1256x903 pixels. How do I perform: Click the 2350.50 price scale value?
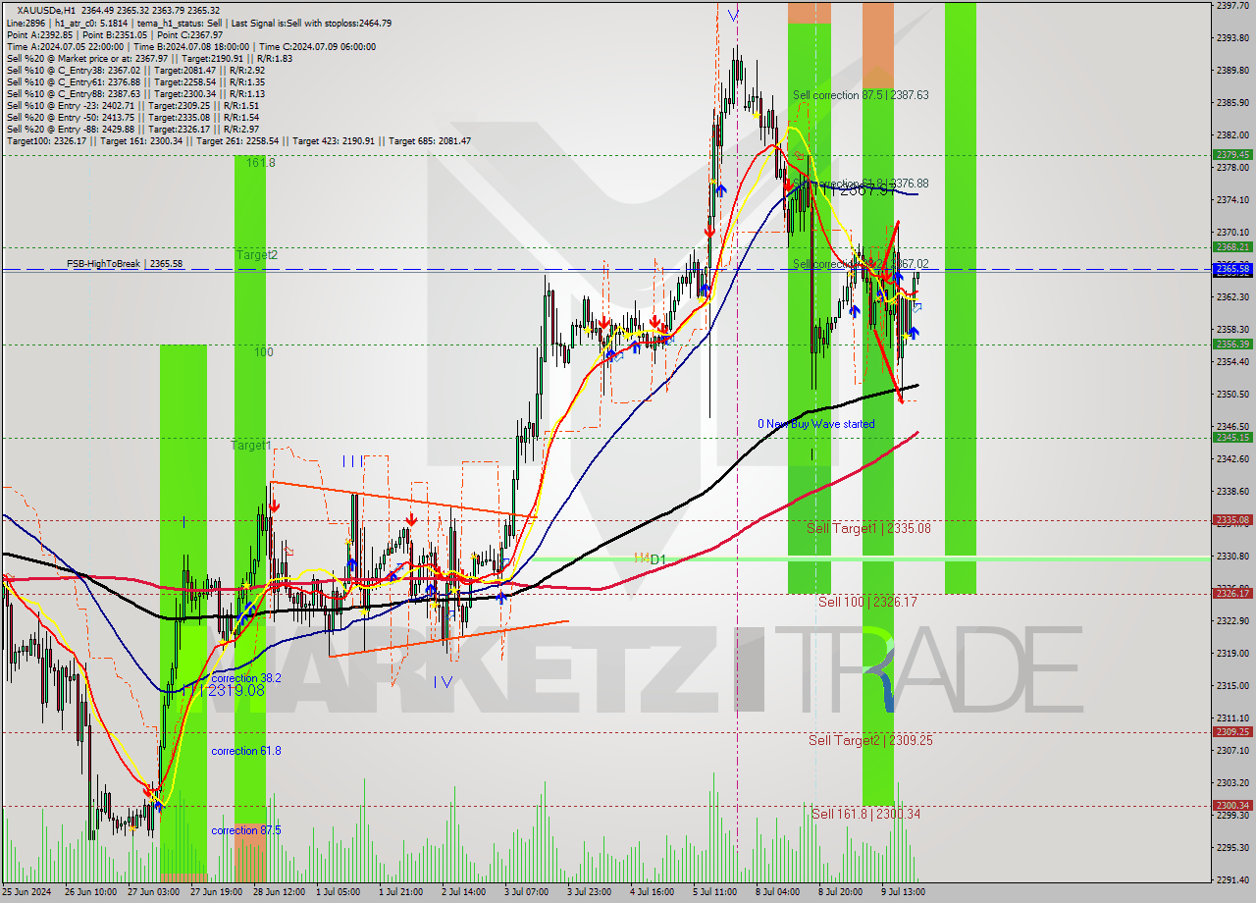pyautogui.click(x=1232, y=394)
